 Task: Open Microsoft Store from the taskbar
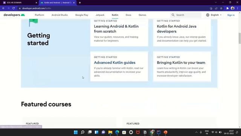pos(124,132)
